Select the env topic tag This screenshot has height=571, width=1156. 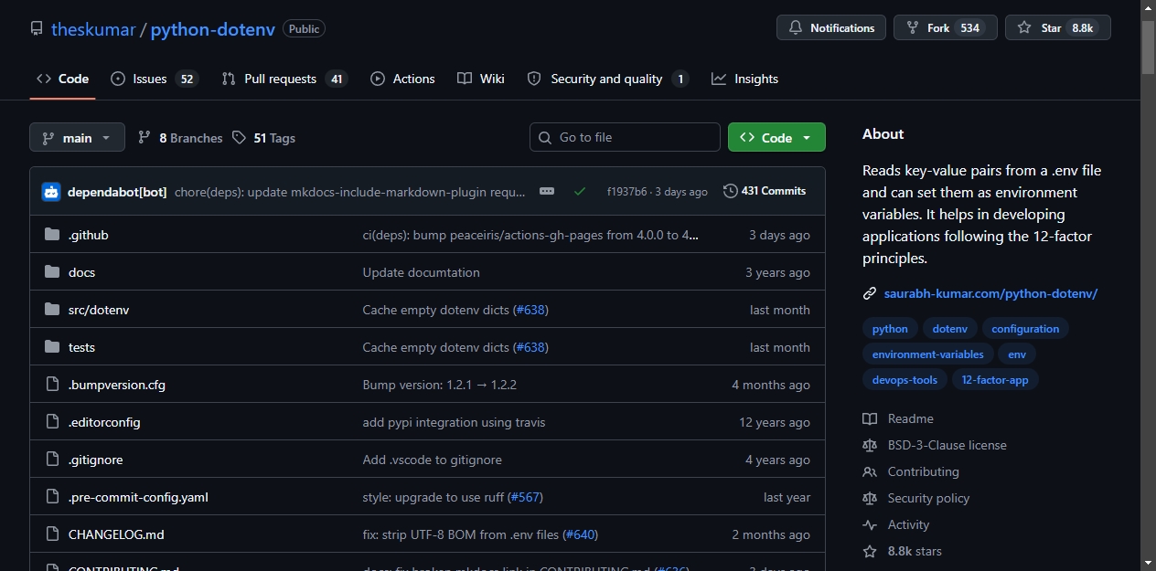coord(1017,354)
